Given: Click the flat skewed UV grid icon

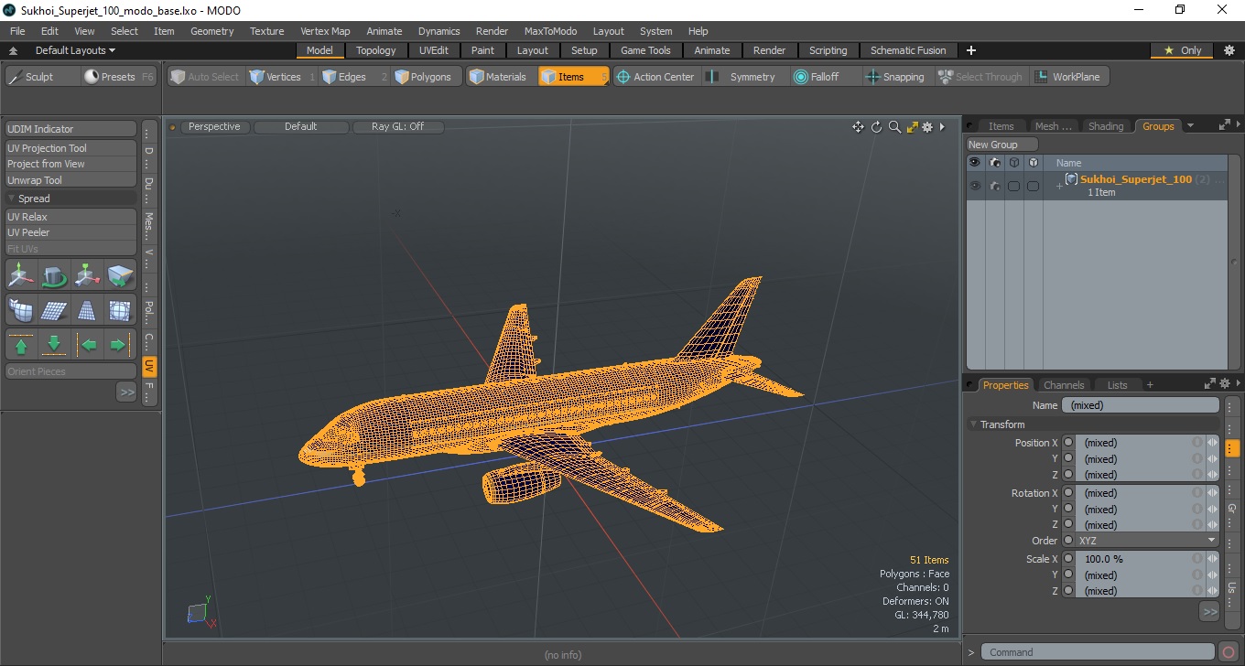Looking at the screenshot, I should (54, 310).
